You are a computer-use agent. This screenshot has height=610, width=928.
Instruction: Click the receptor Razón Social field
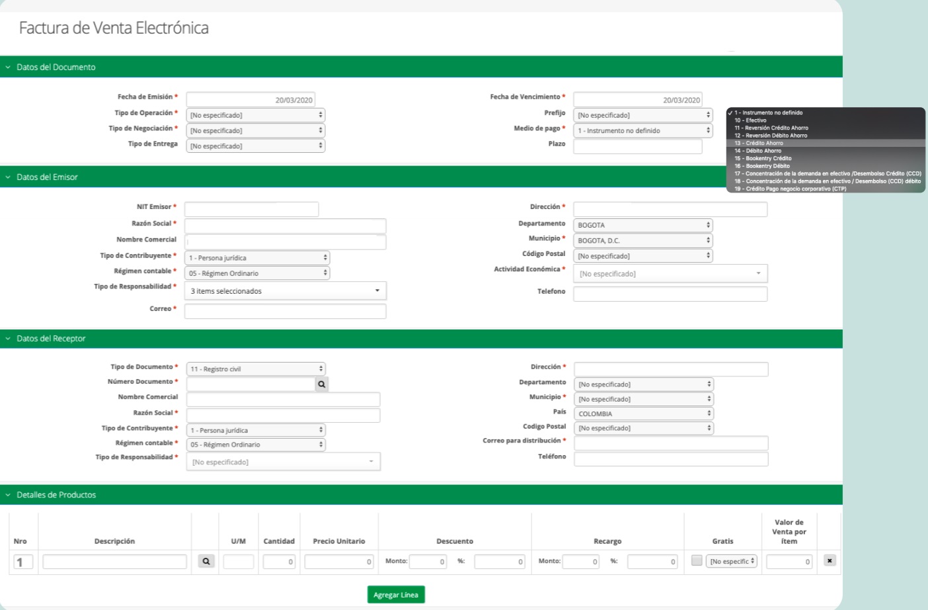pos(283,415)
